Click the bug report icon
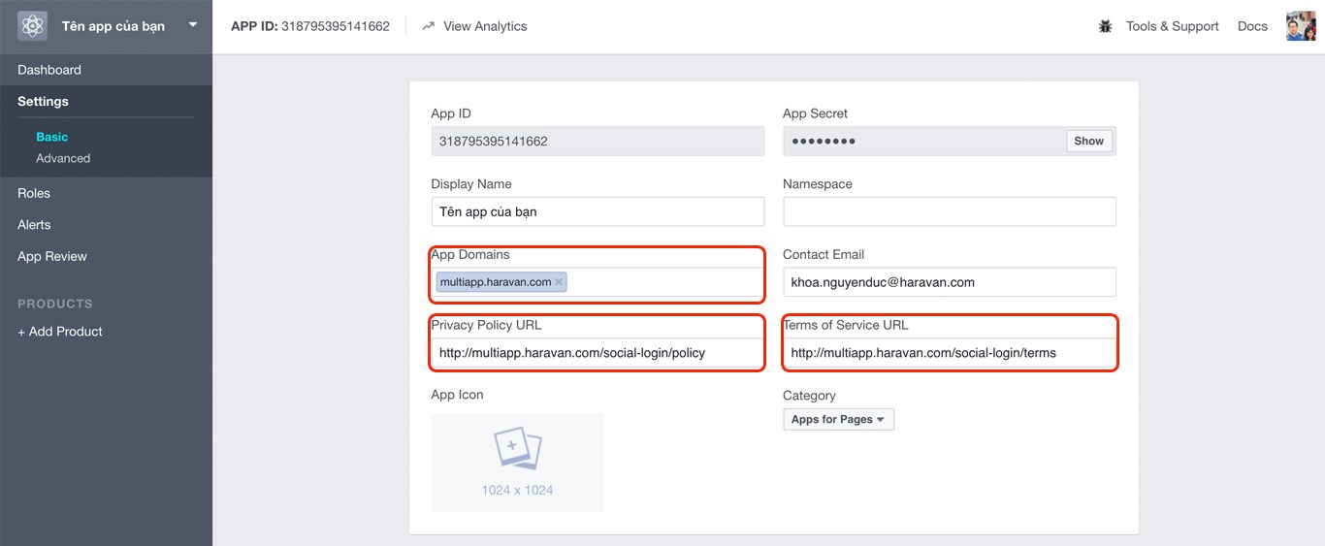1325x546 pixels. (1106, 26)
